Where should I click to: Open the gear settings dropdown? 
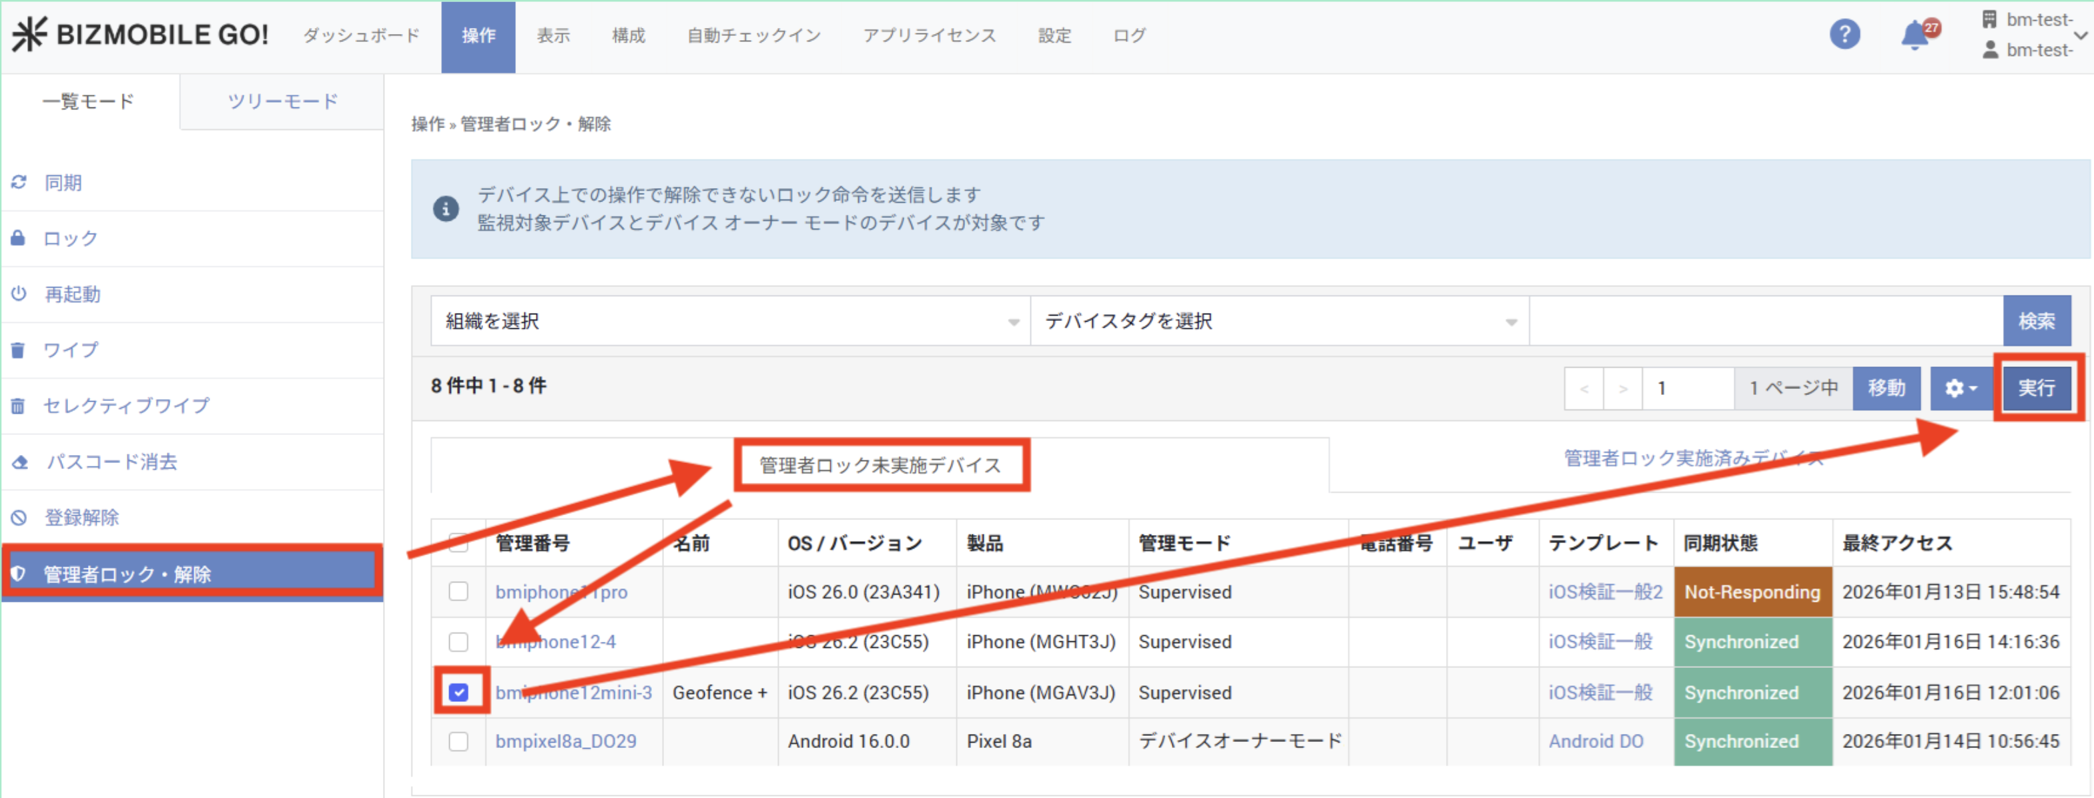click(1961, 388)
